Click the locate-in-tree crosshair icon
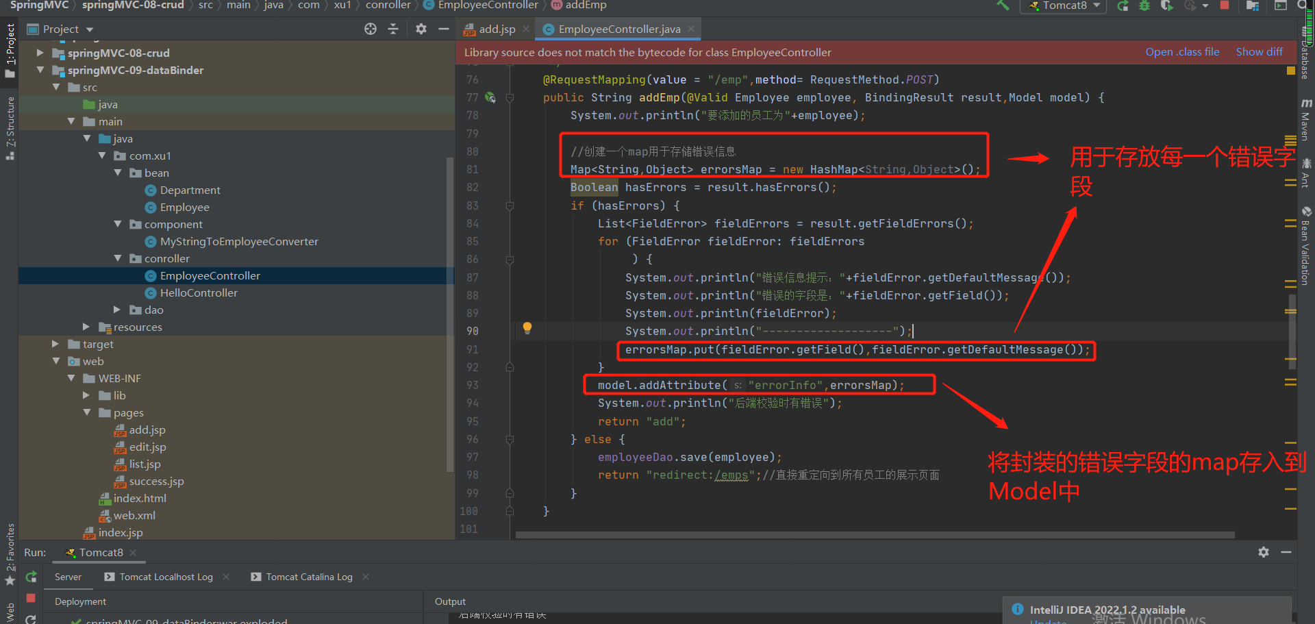1315x624 pixels. [371, 29]
